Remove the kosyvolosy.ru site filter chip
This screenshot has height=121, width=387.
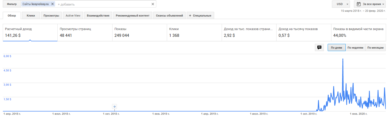[x=52, y=4]
